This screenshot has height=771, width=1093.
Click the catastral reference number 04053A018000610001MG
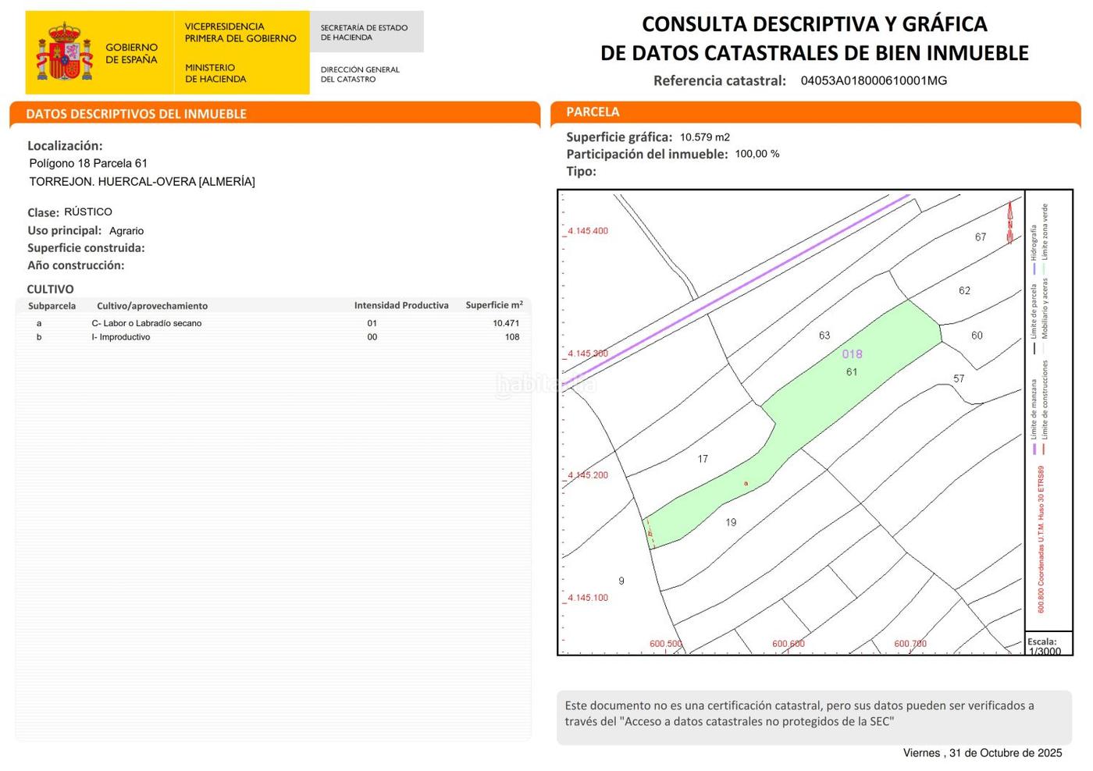[x=874, y=80]
